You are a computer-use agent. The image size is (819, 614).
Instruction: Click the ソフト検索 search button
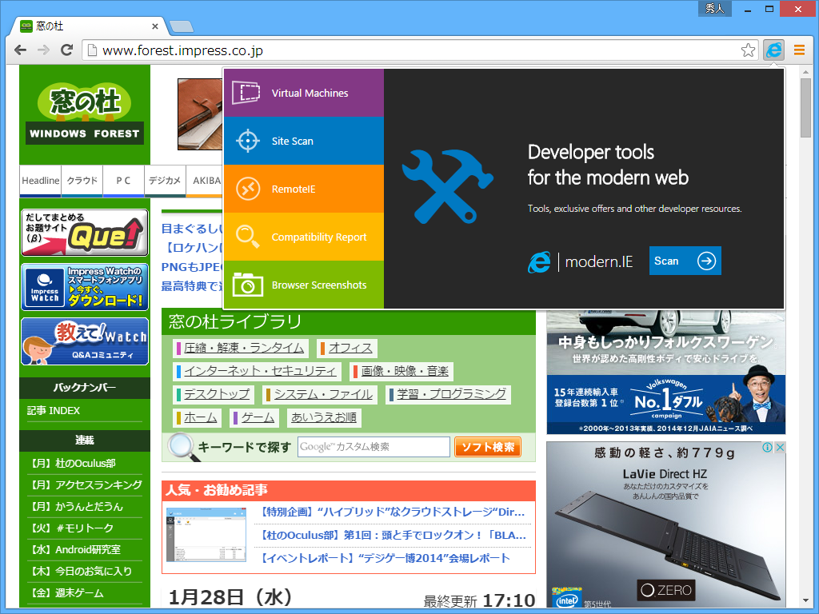point(487,447)
